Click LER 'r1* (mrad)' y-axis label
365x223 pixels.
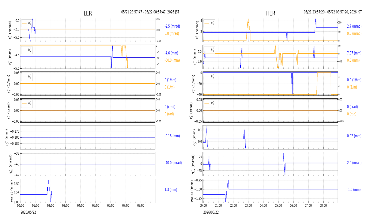point(10,30)
